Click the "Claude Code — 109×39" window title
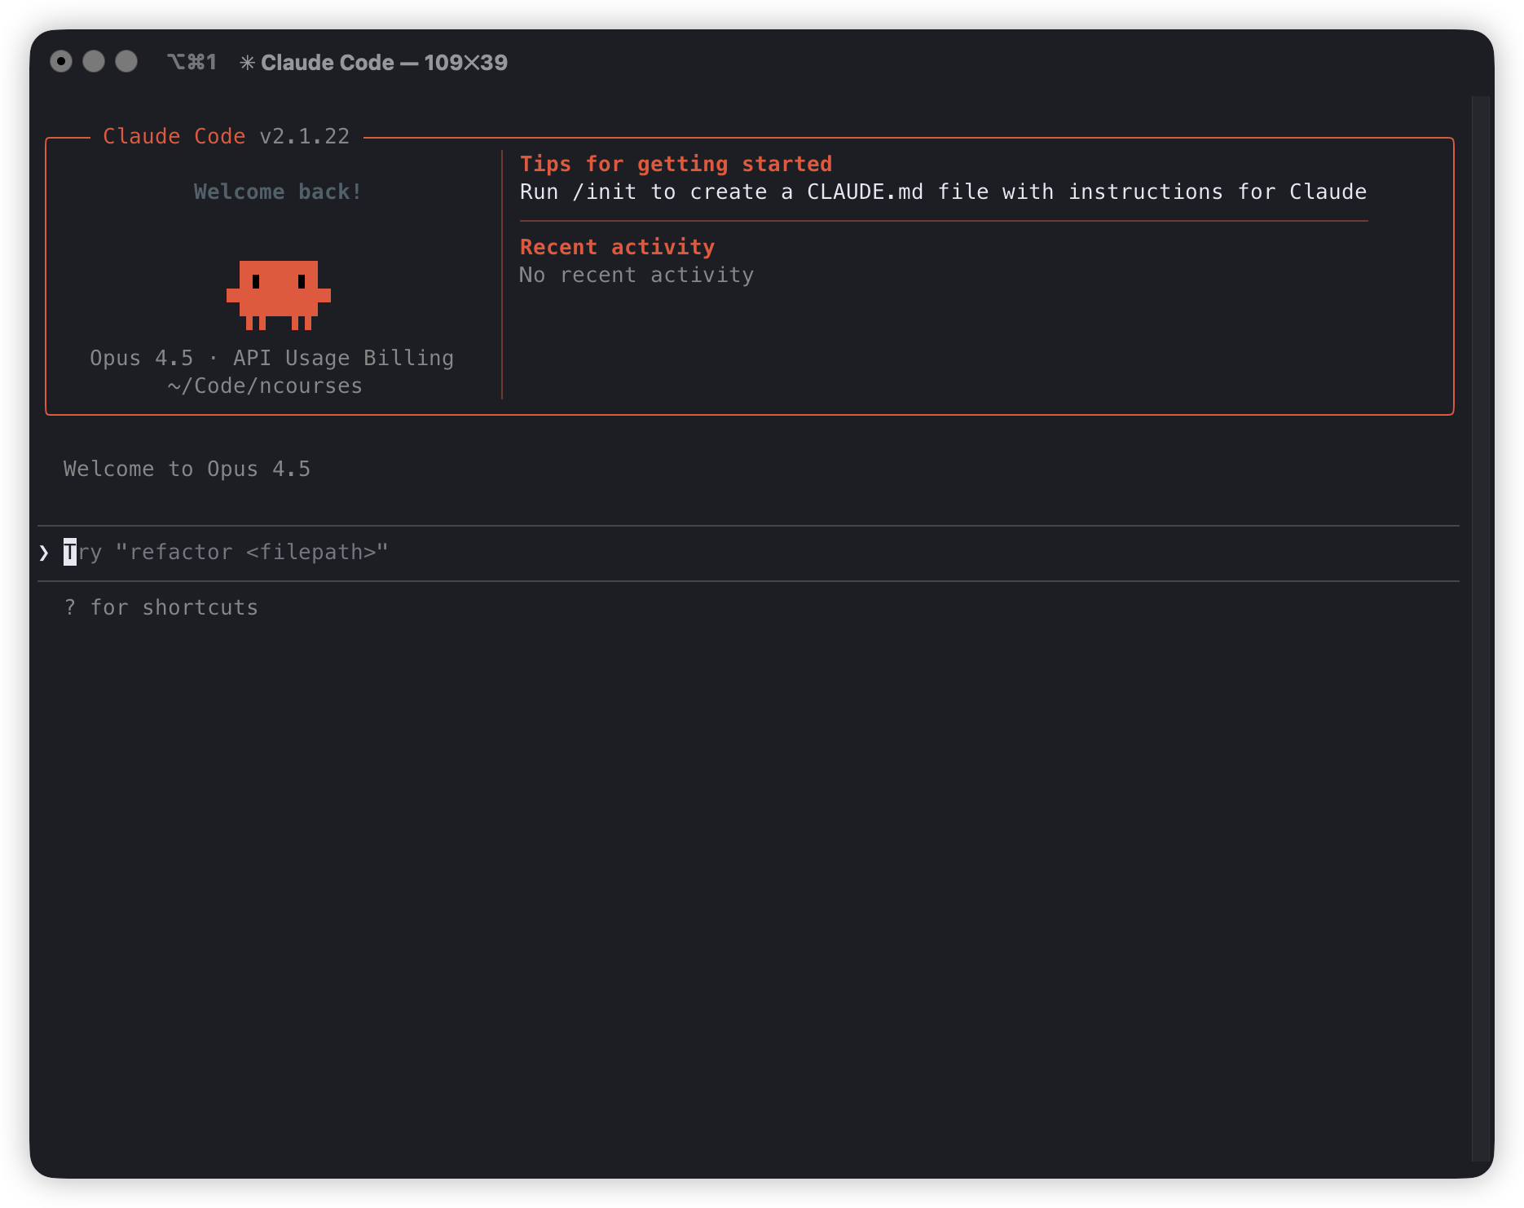 click(384, 63)
